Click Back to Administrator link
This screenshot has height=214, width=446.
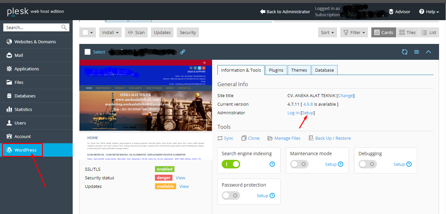(x=285, y=12)
